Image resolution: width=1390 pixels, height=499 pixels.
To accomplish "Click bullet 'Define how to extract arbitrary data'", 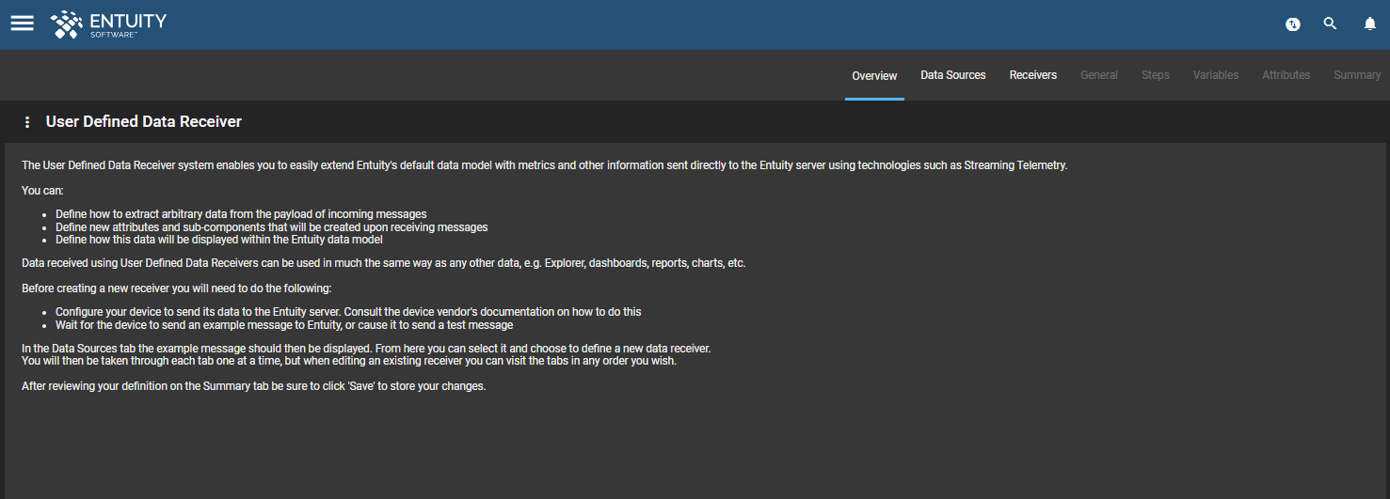I will [x=241, y=214].
